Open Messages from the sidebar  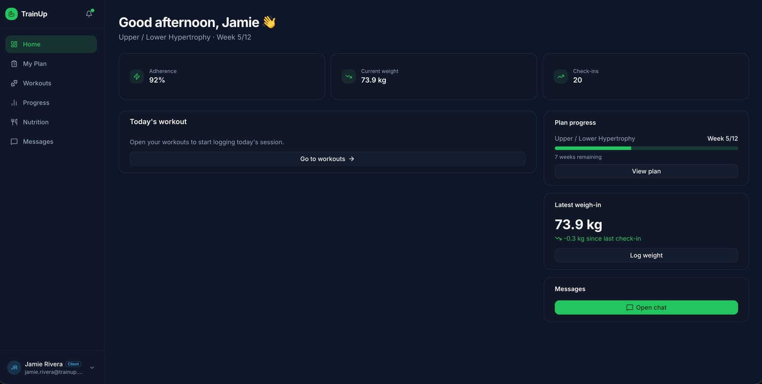point(51,142)
